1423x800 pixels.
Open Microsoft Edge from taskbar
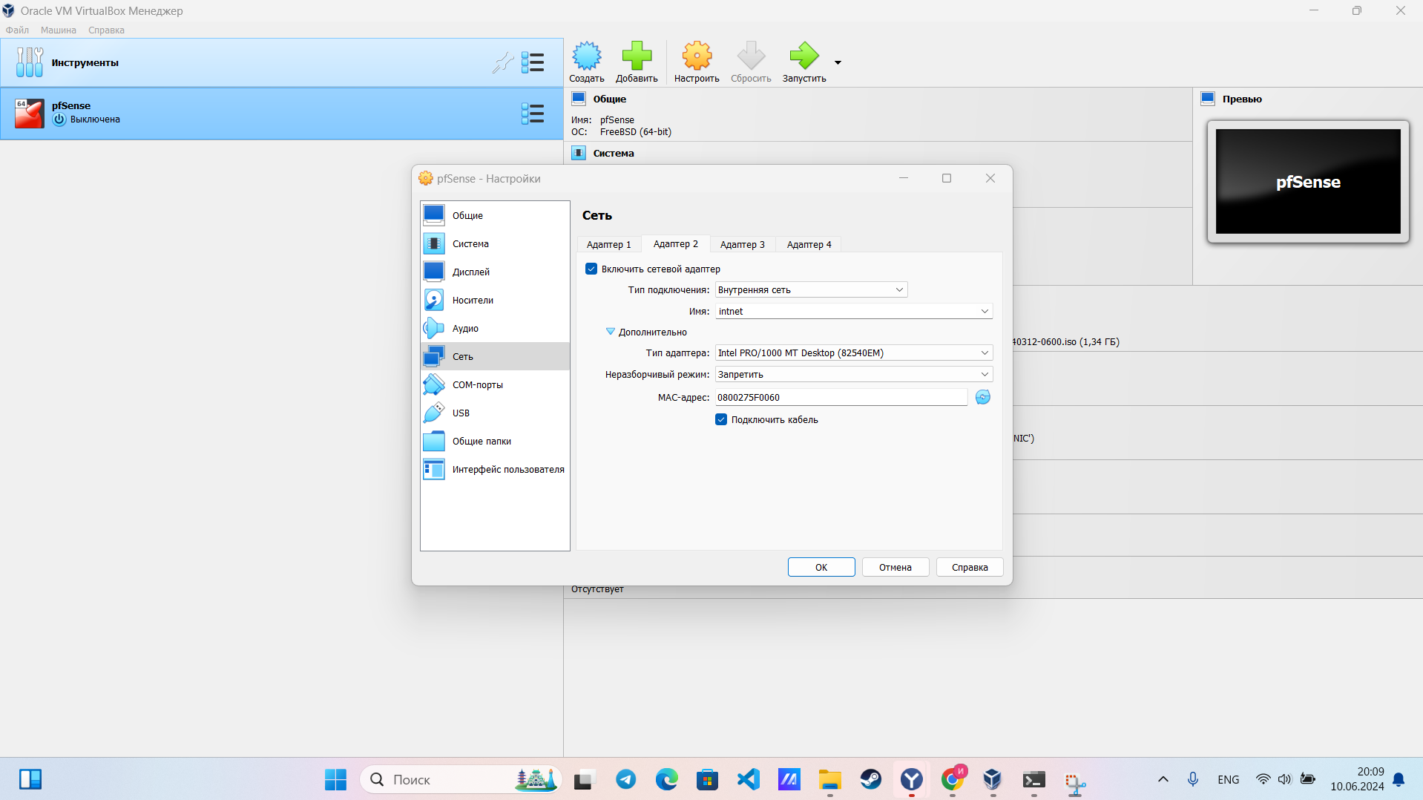coord(666,779)
